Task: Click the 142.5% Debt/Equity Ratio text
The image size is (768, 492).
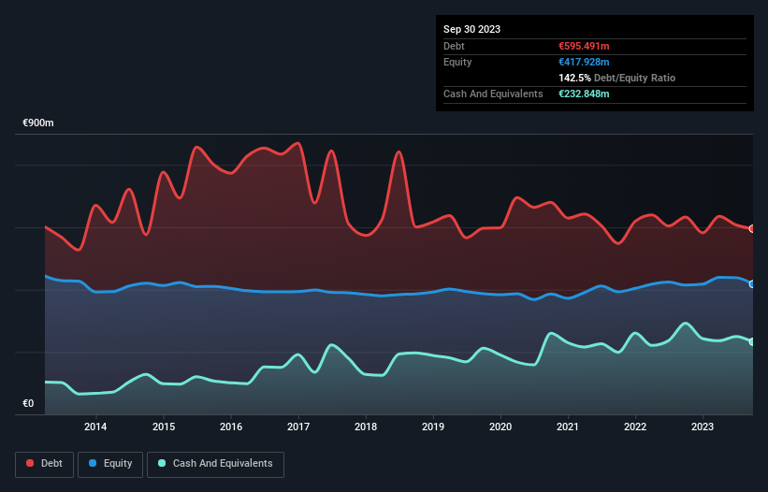Action: tap(616, 78)
